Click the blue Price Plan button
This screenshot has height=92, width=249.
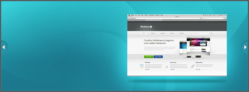point(158,57)
